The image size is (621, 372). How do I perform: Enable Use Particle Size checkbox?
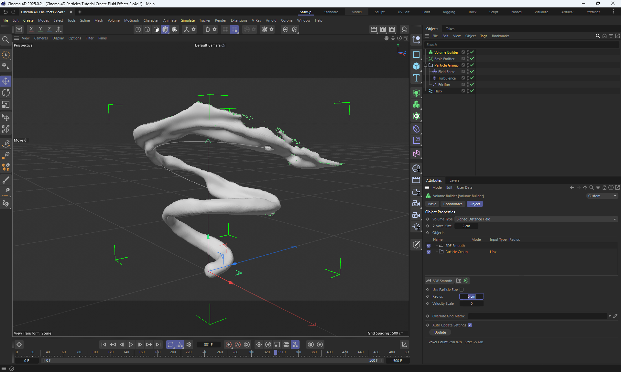(x=462, y=290)
